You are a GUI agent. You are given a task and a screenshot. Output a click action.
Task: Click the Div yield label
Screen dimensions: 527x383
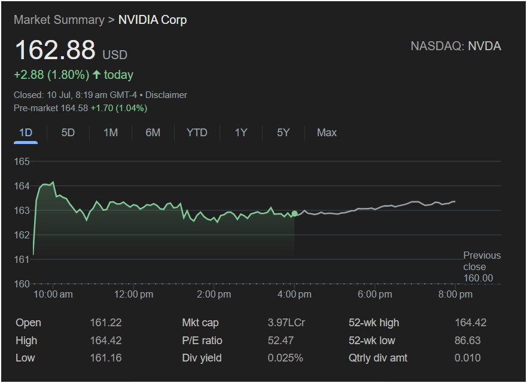point(202,358)
